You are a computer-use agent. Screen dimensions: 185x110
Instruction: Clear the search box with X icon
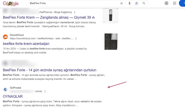[x=121, y=4]
